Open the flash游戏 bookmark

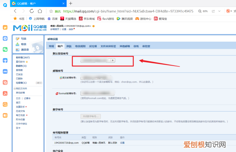[x=106, y=18]
